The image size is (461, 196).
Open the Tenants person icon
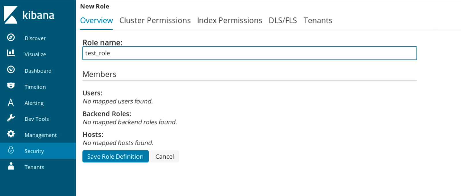coord(11,166)
